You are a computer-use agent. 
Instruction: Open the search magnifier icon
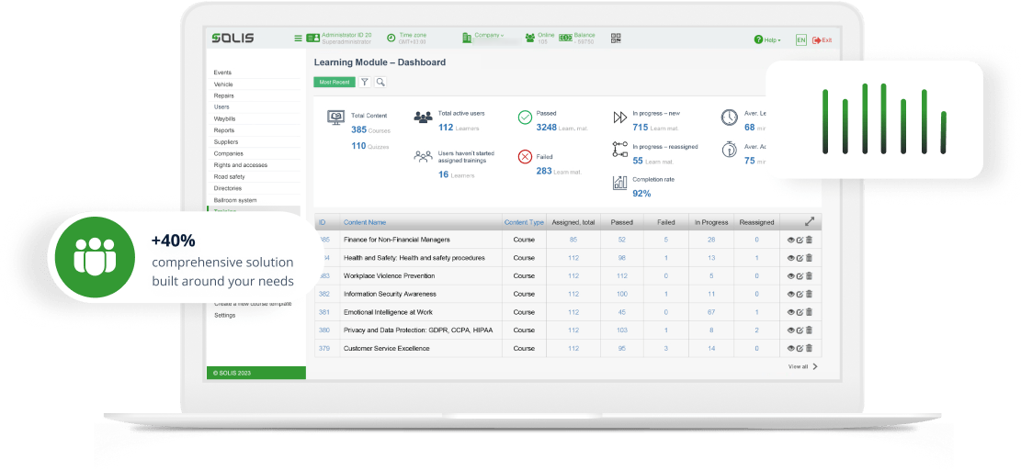coord(380,82)
